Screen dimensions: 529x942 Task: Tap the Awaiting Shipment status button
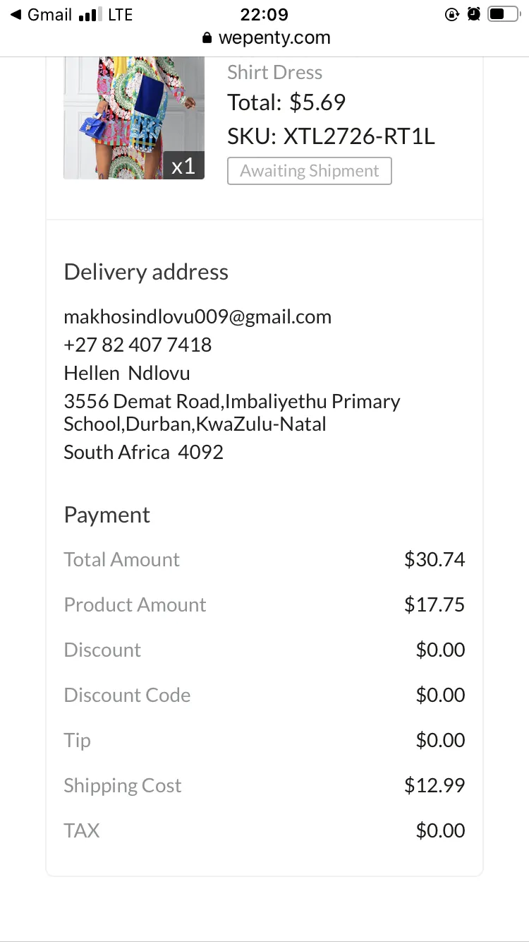(x=310, y=171)
